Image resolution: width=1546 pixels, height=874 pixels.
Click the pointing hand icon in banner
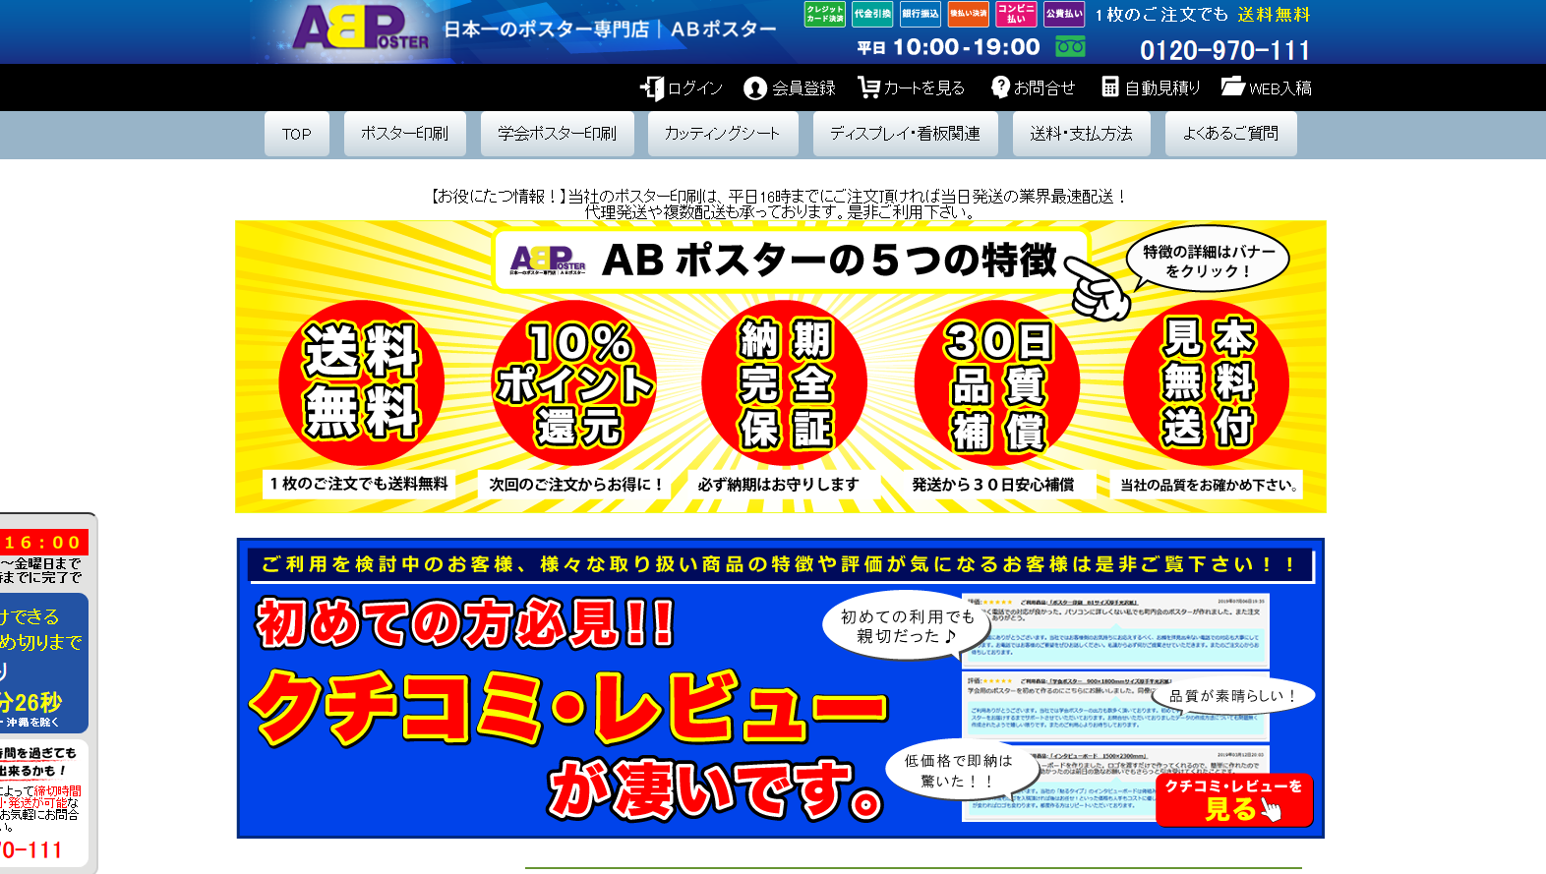point(1099,289)
